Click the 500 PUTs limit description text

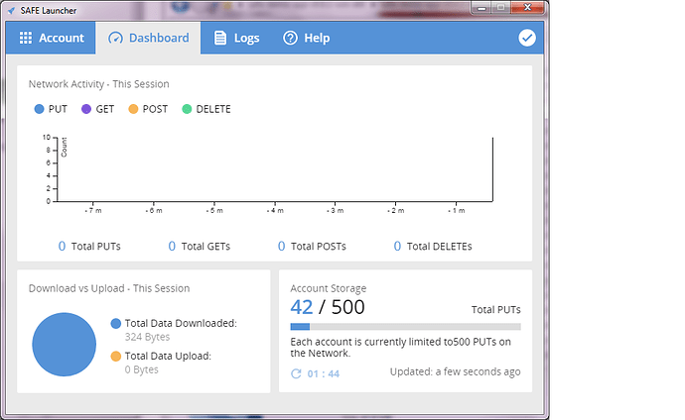[401, 348]
